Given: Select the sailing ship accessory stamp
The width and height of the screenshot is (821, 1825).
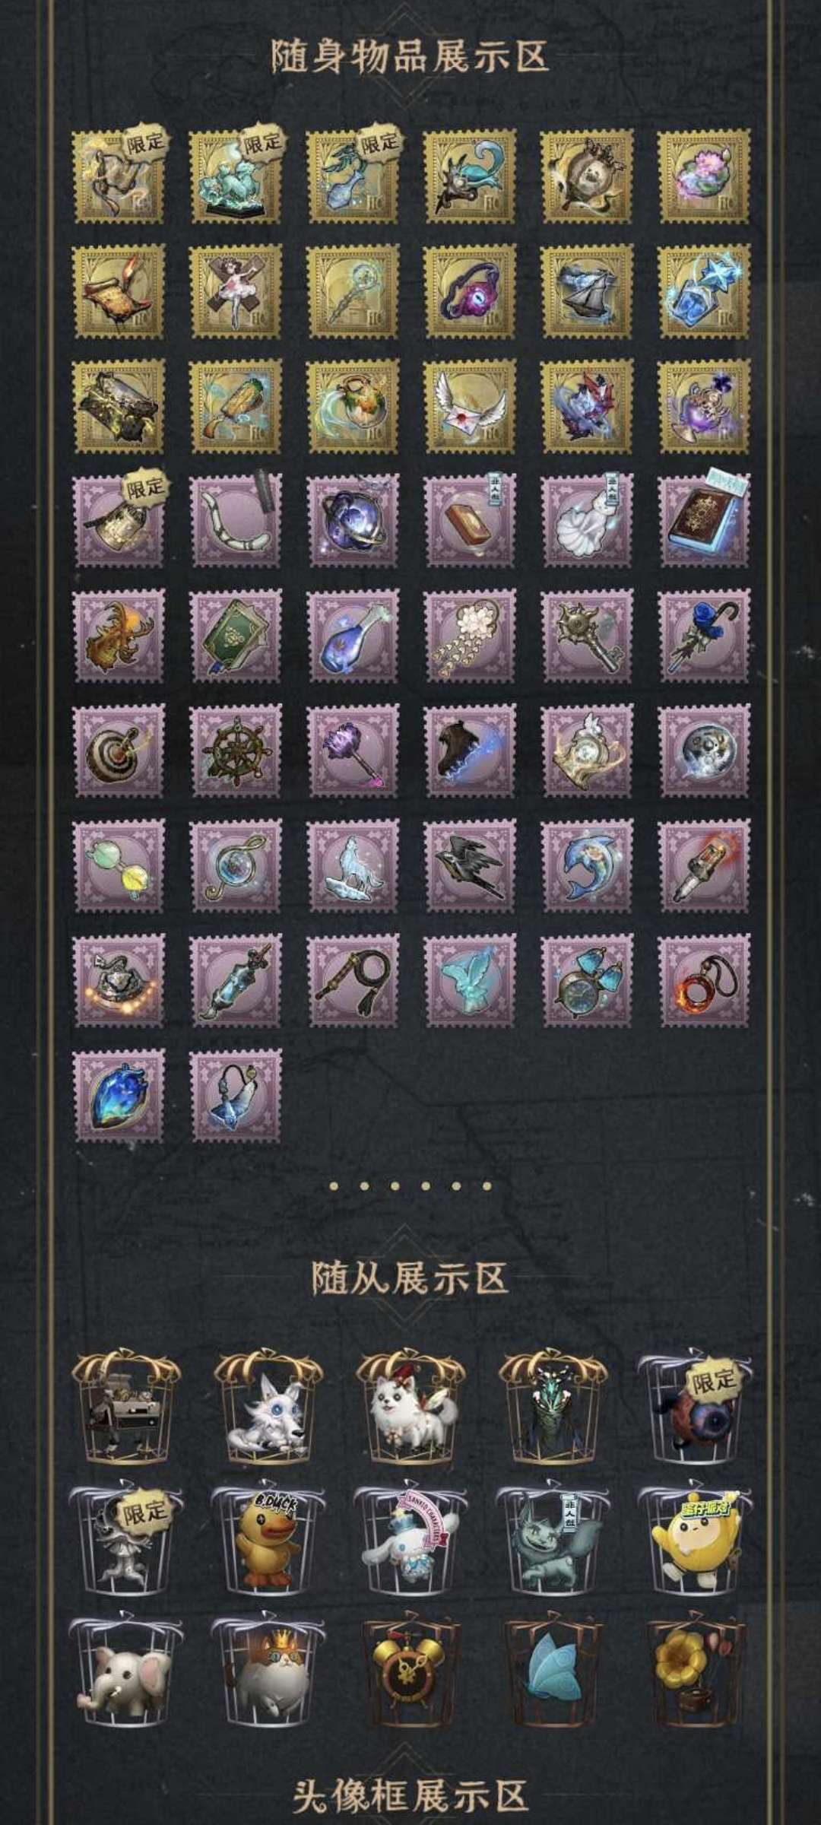Looking at the screenshot, I should (x=586, y=292).
